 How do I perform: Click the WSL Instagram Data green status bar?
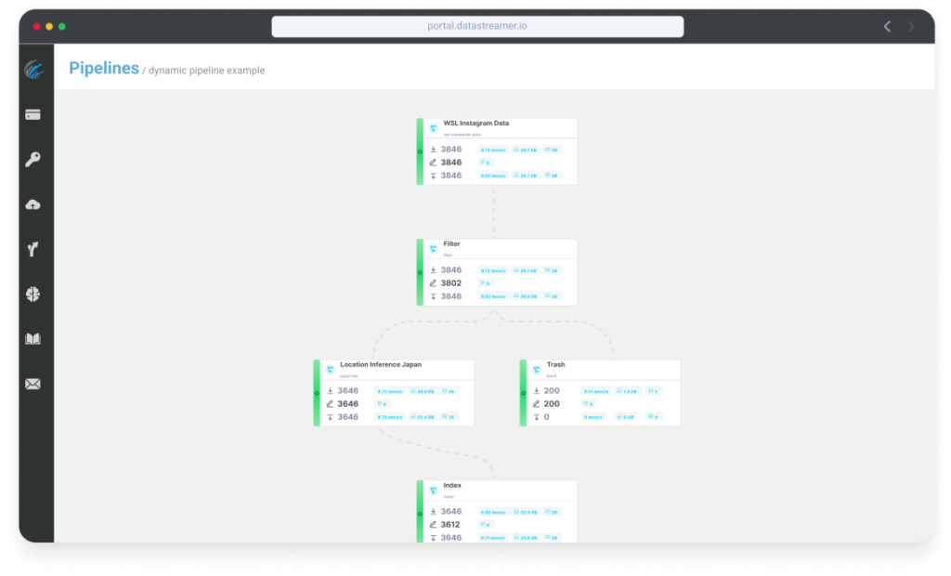[x=420, y=151]
